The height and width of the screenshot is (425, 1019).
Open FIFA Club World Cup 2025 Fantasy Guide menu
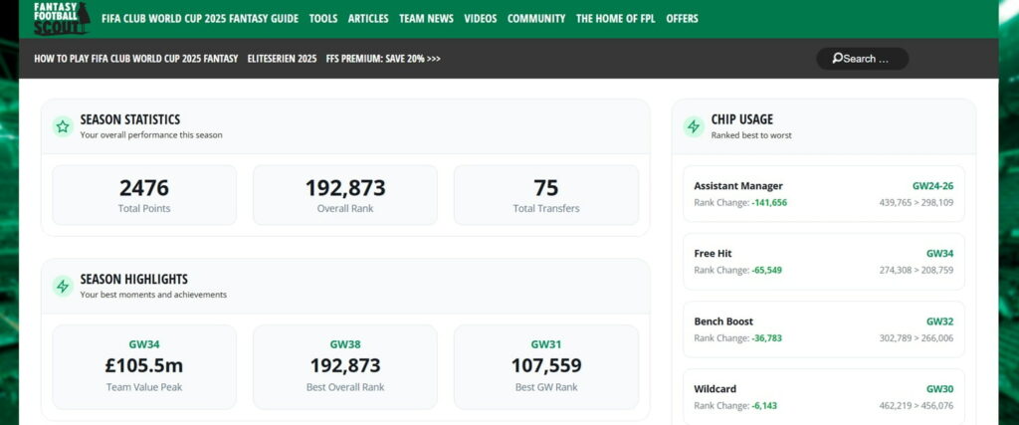tap(200, 18)
